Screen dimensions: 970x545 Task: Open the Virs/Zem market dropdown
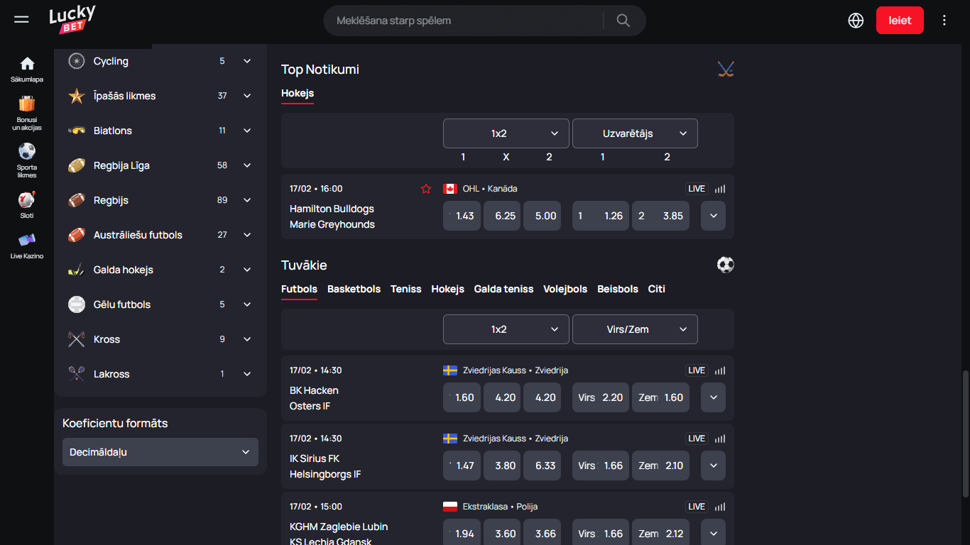tap(635, 329)
